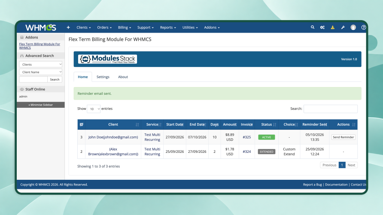Open the plus quick-add menu
The height and width of the screenshot is (215, 383).
click(68, 27)
